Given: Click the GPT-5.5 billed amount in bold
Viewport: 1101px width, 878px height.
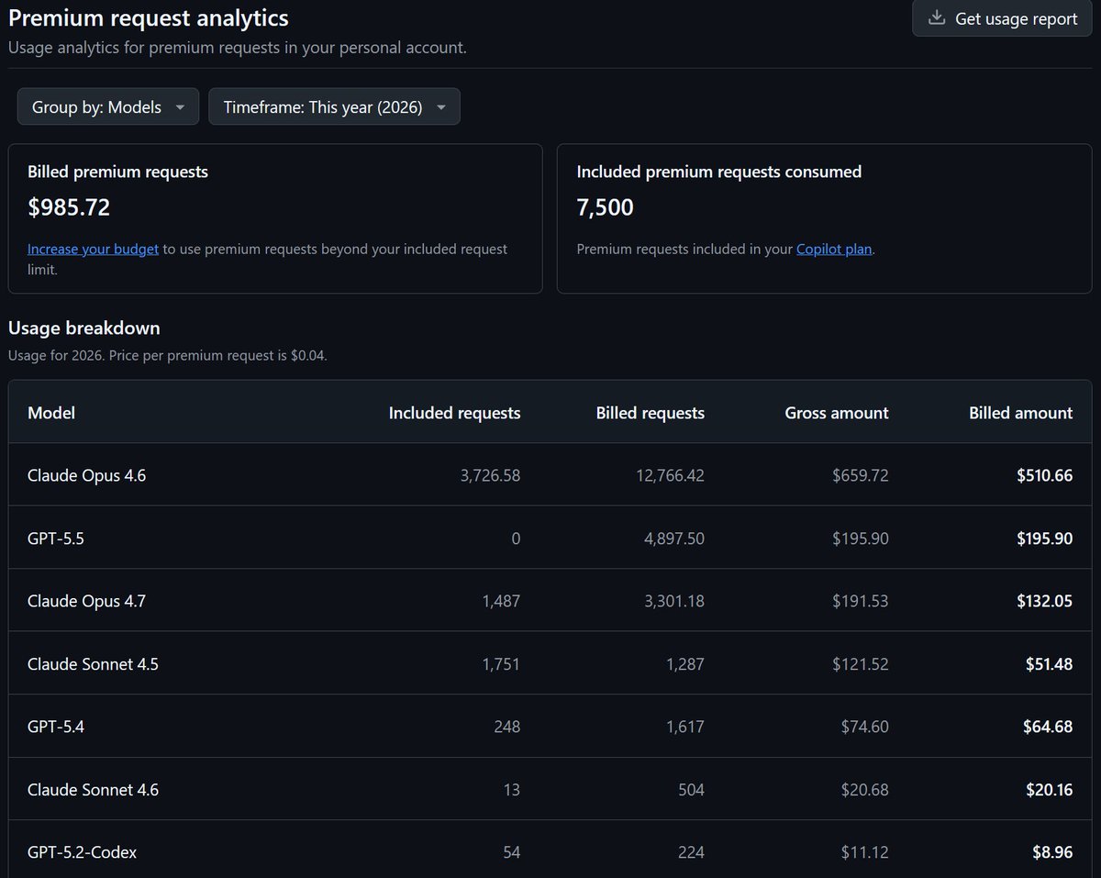Looking at the screenshot, I should point(1044,539).
